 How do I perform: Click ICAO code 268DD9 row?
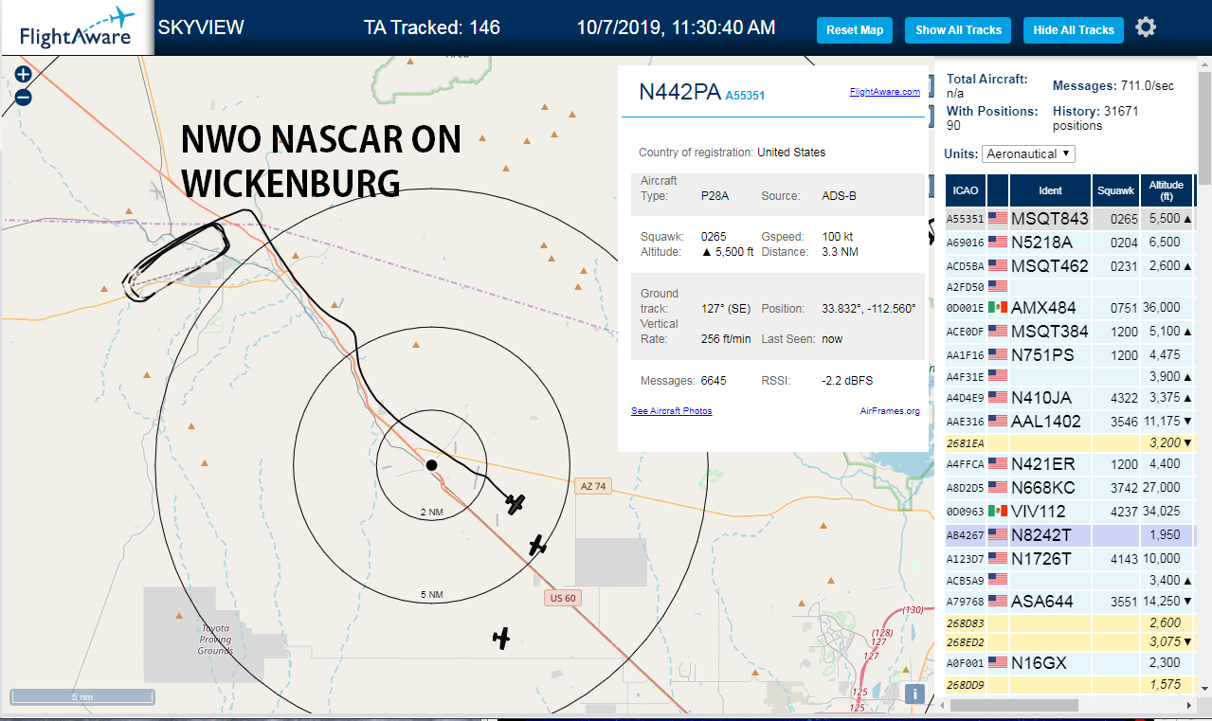click(1069, 684)
